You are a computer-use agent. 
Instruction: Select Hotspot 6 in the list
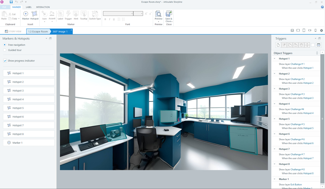[29, 117]
